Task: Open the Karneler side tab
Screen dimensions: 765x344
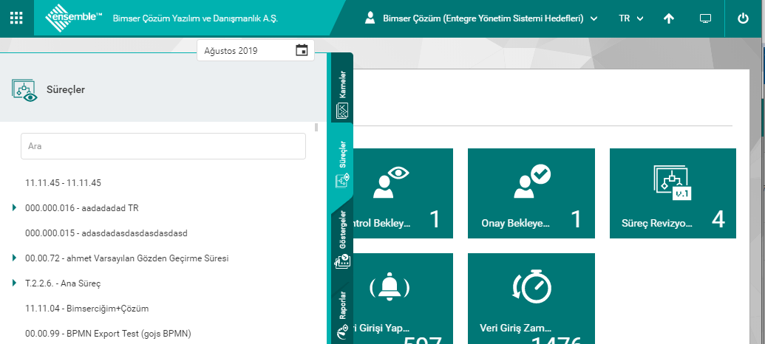Action: coord(342,88)
